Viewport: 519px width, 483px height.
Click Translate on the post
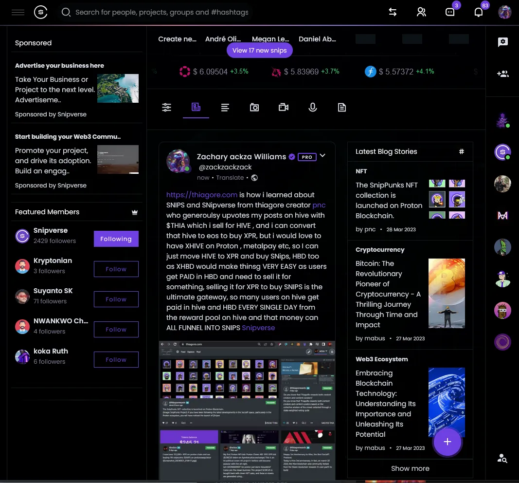tap(230, 178)
